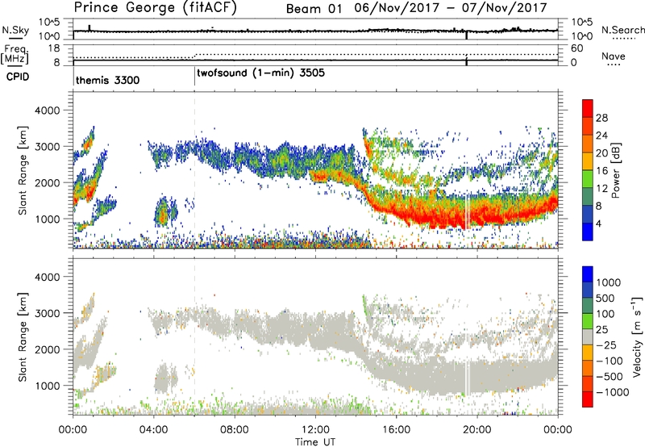Click the "N.Search" legend label
Screen dimensions: 645x447
coord(622,30)
